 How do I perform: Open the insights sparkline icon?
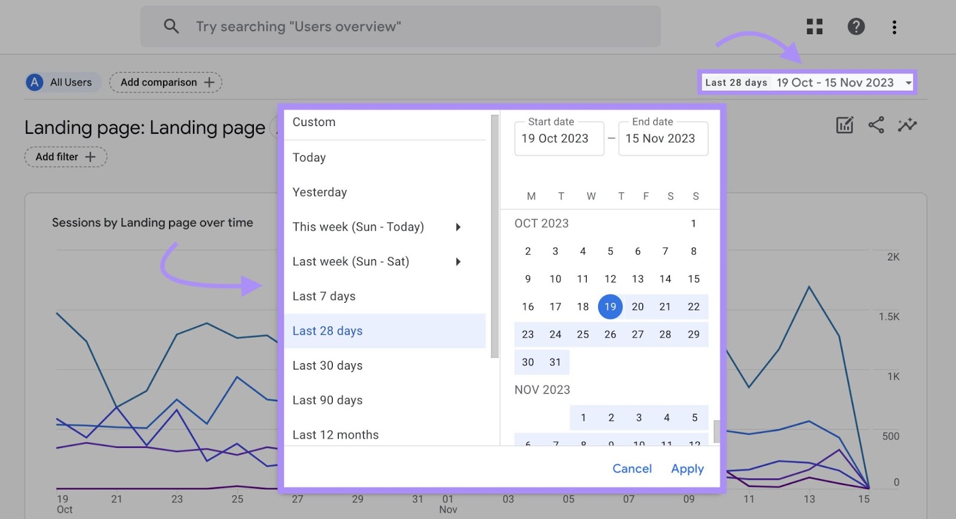[907, 125]
